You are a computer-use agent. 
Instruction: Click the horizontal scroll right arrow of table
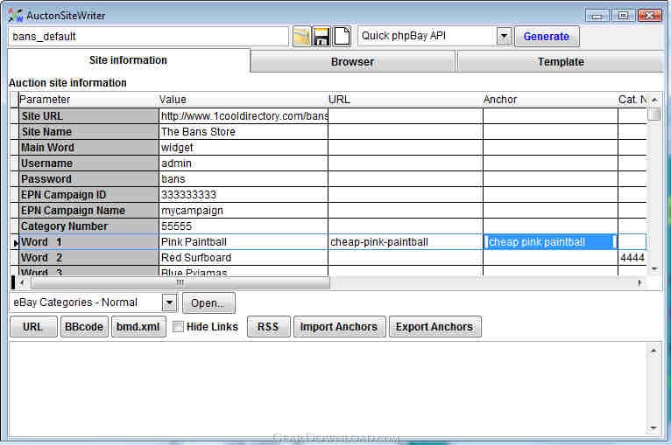[640, 282]
